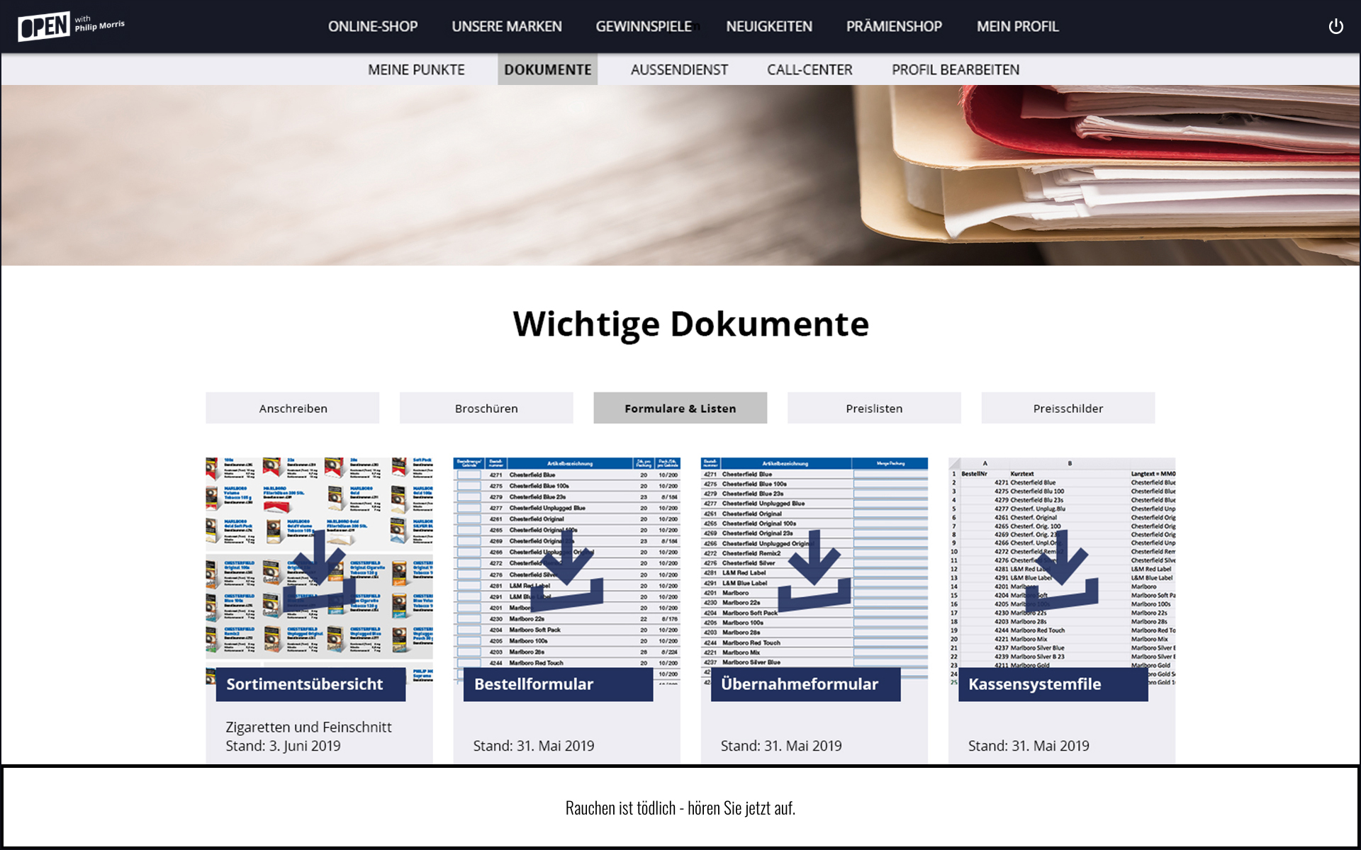Screen dimensions: 1361x850
Task: Open NEUIGKEITEN in the top navigation
Action: click(769, 27)
